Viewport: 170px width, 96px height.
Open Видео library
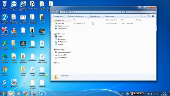[59, 37]
